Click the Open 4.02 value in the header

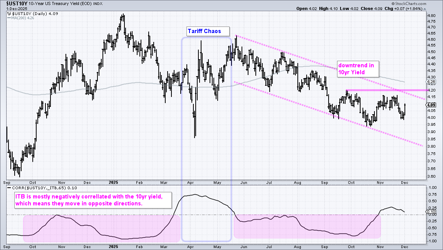coord(307,8)
